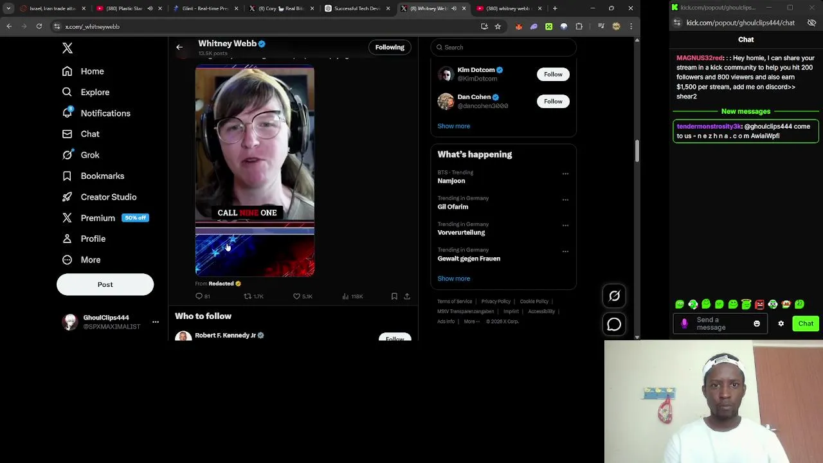The height and width of the screenshot is (463, 823).
Task: Open More options for Gil Ofarim trend
Action: [x=565, y=199]
